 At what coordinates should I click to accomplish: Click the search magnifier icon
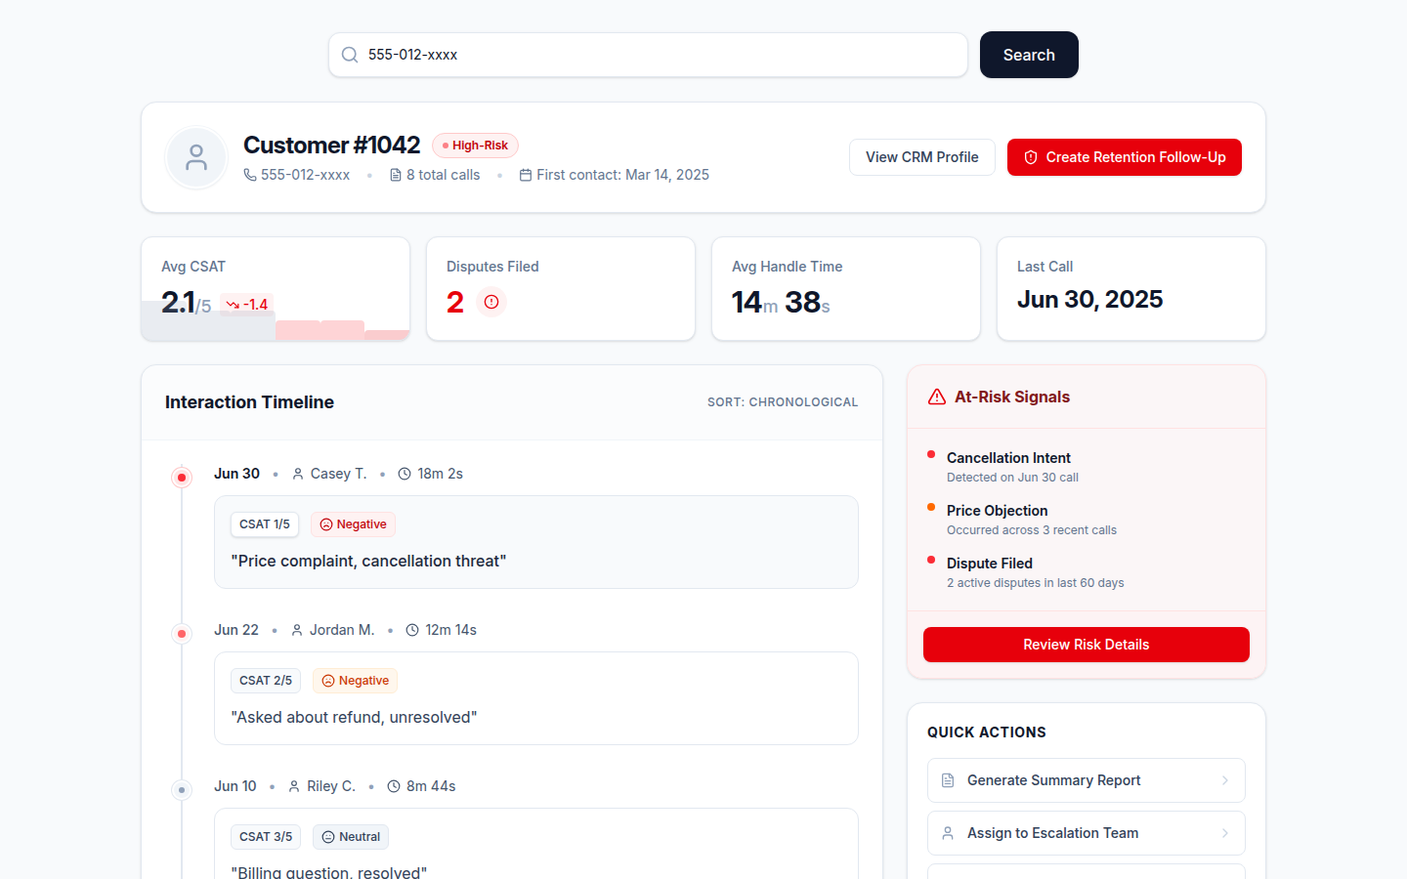349,55
